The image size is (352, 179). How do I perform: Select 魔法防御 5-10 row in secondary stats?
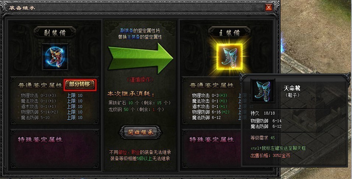(52, 117)
